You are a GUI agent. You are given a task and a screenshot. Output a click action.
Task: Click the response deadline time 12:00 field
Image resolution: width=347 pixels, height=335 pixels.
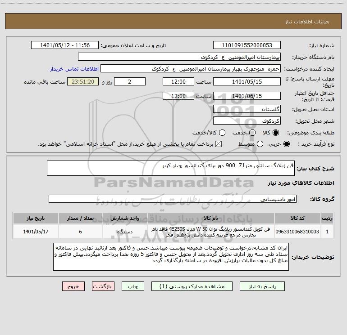coord(178,81)
